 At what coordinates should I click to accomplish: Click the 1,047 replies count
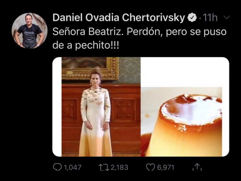pos(73,167)
